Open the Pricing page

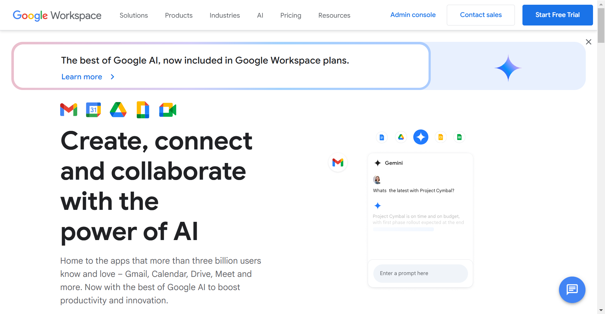[291, 15]
